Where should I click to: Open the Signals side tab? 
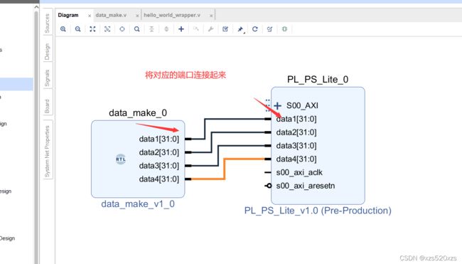pos(48,78)
